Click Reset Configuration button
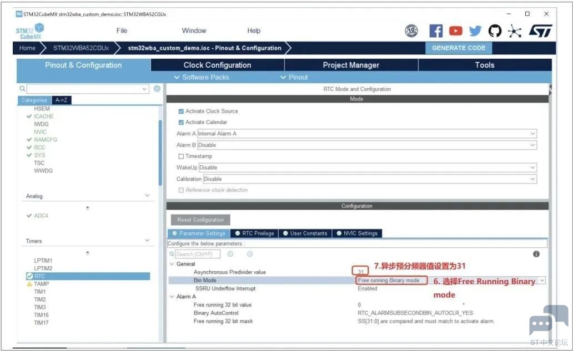The image size is (573, 351). pos(200,220)
